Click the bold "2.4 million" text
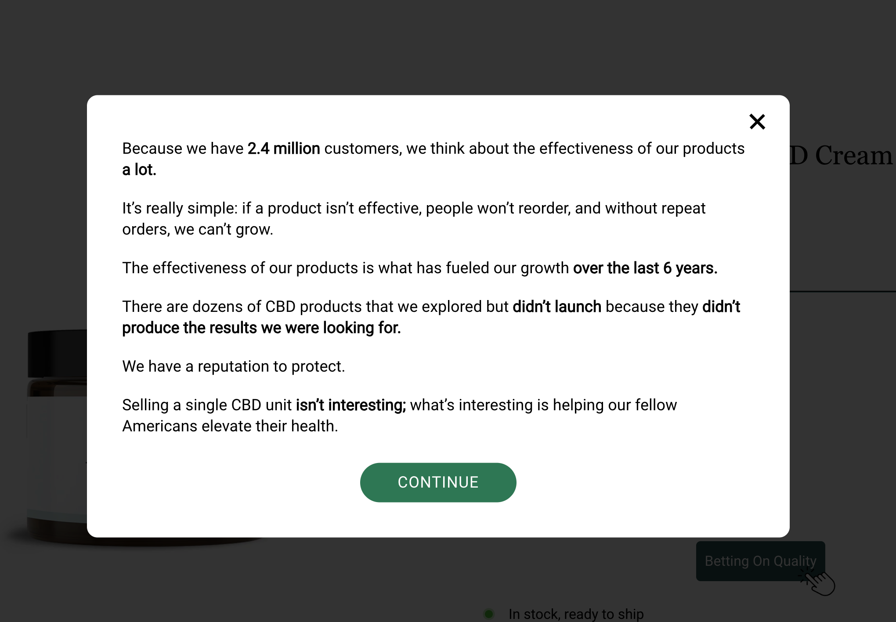This screenshot has height=622, width=896. pos(283,148)
